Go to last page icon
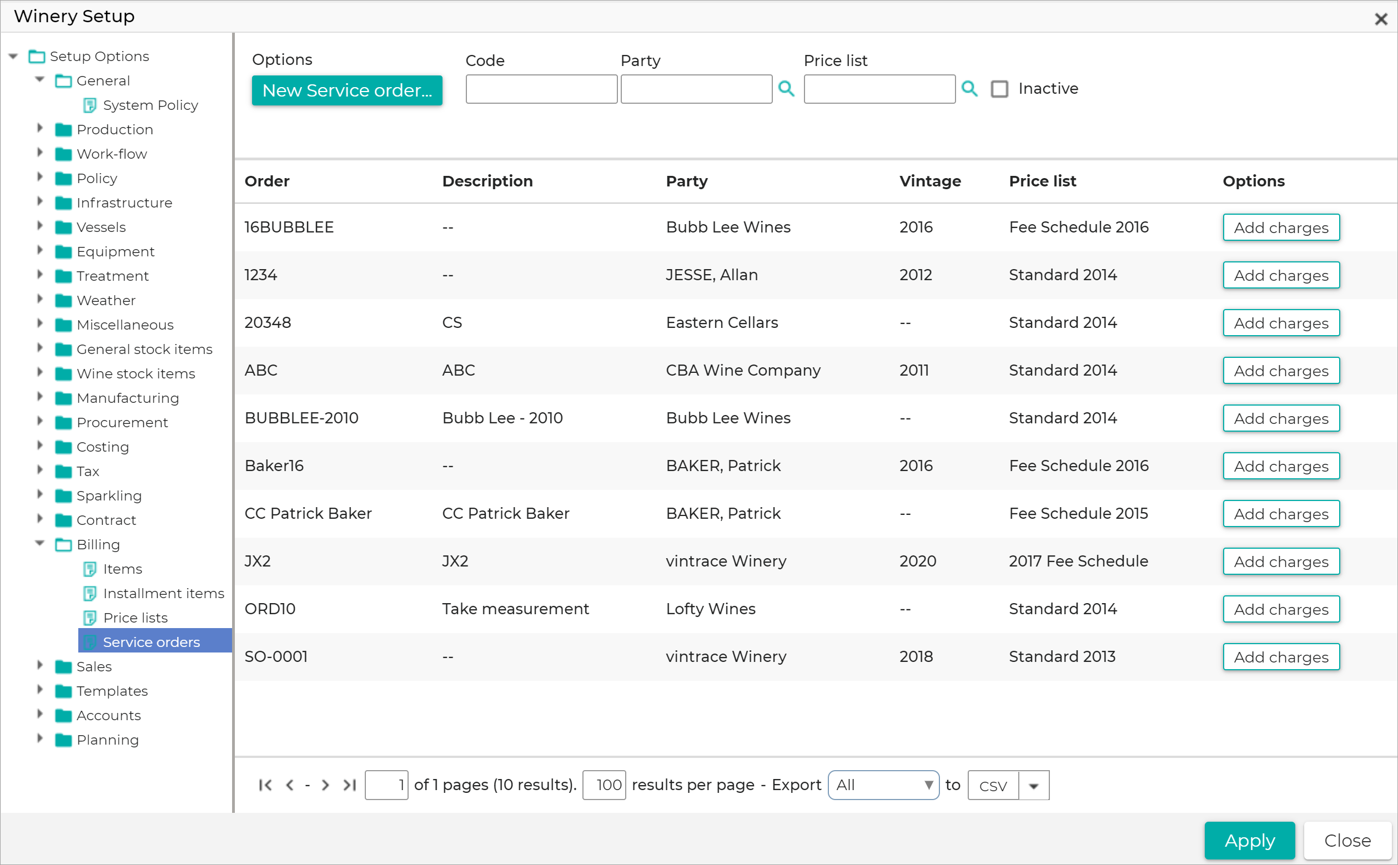The width and height of the screenshot is (1398, 865). 350,785
